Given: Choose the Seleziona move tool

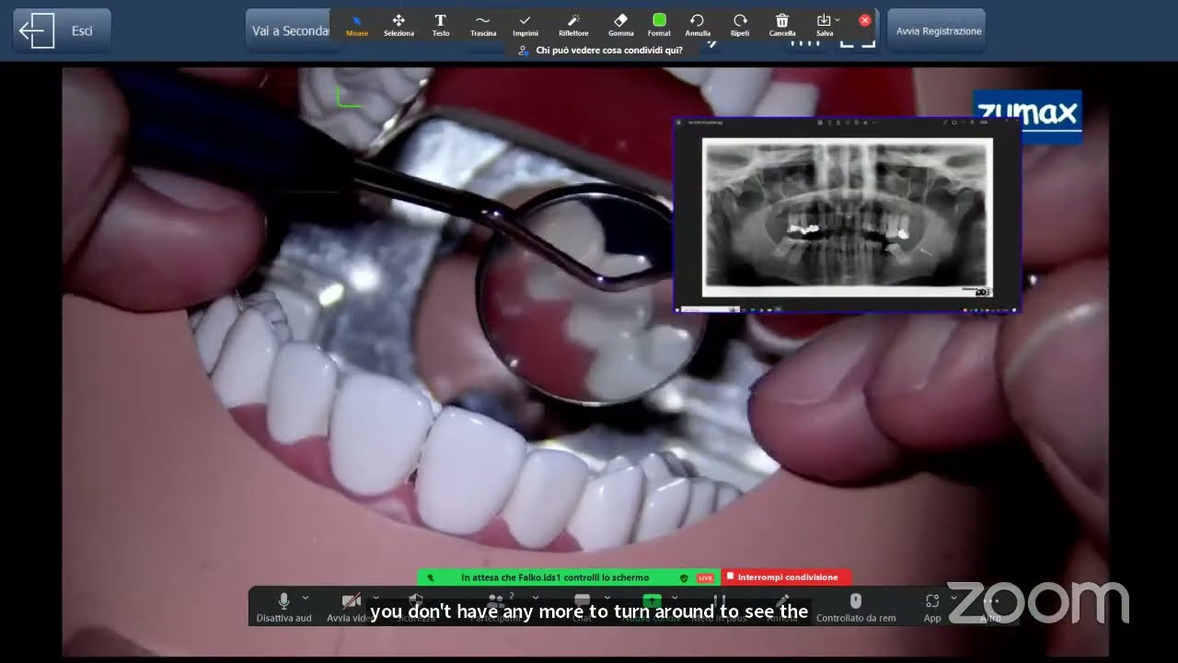Looking at the screenshot, I should [398, 25].
